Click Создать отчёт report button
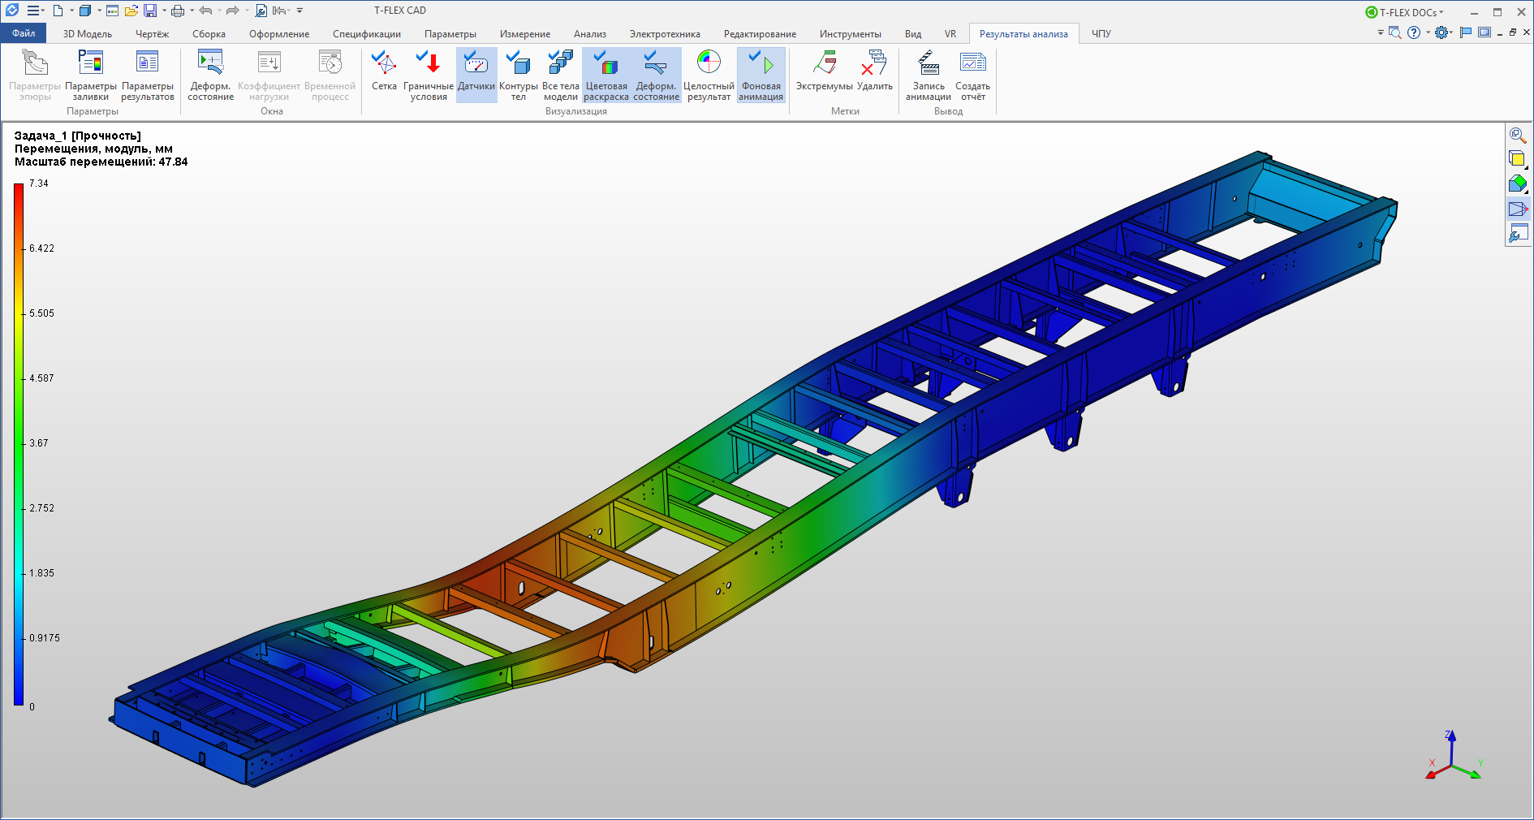Screen dimensions: 1534x820 [x=972, y=75]
